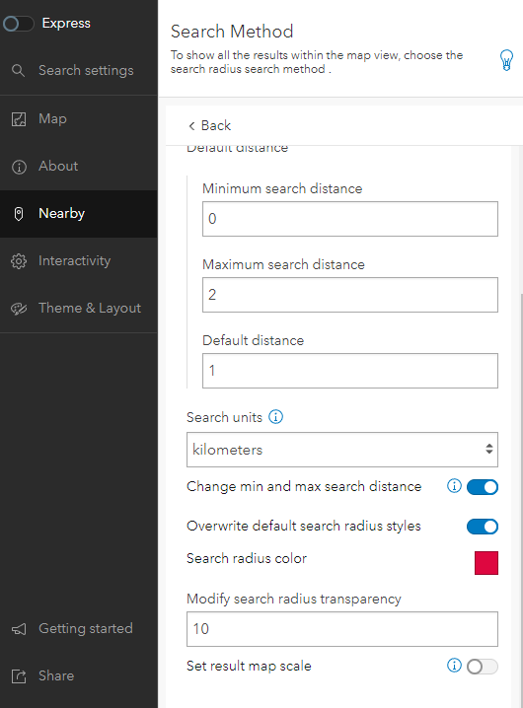Click the lightbulb tip icon
Image resolution: width=523 pixels, height=708 pixels.
tap(506, 60)
